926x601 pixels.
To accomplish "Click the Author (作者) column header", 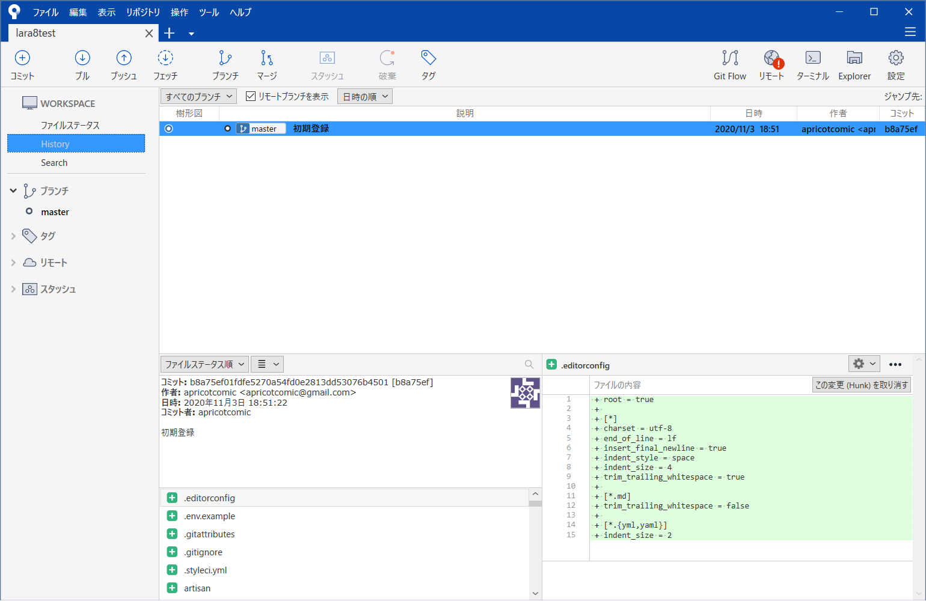I will 838,113.
